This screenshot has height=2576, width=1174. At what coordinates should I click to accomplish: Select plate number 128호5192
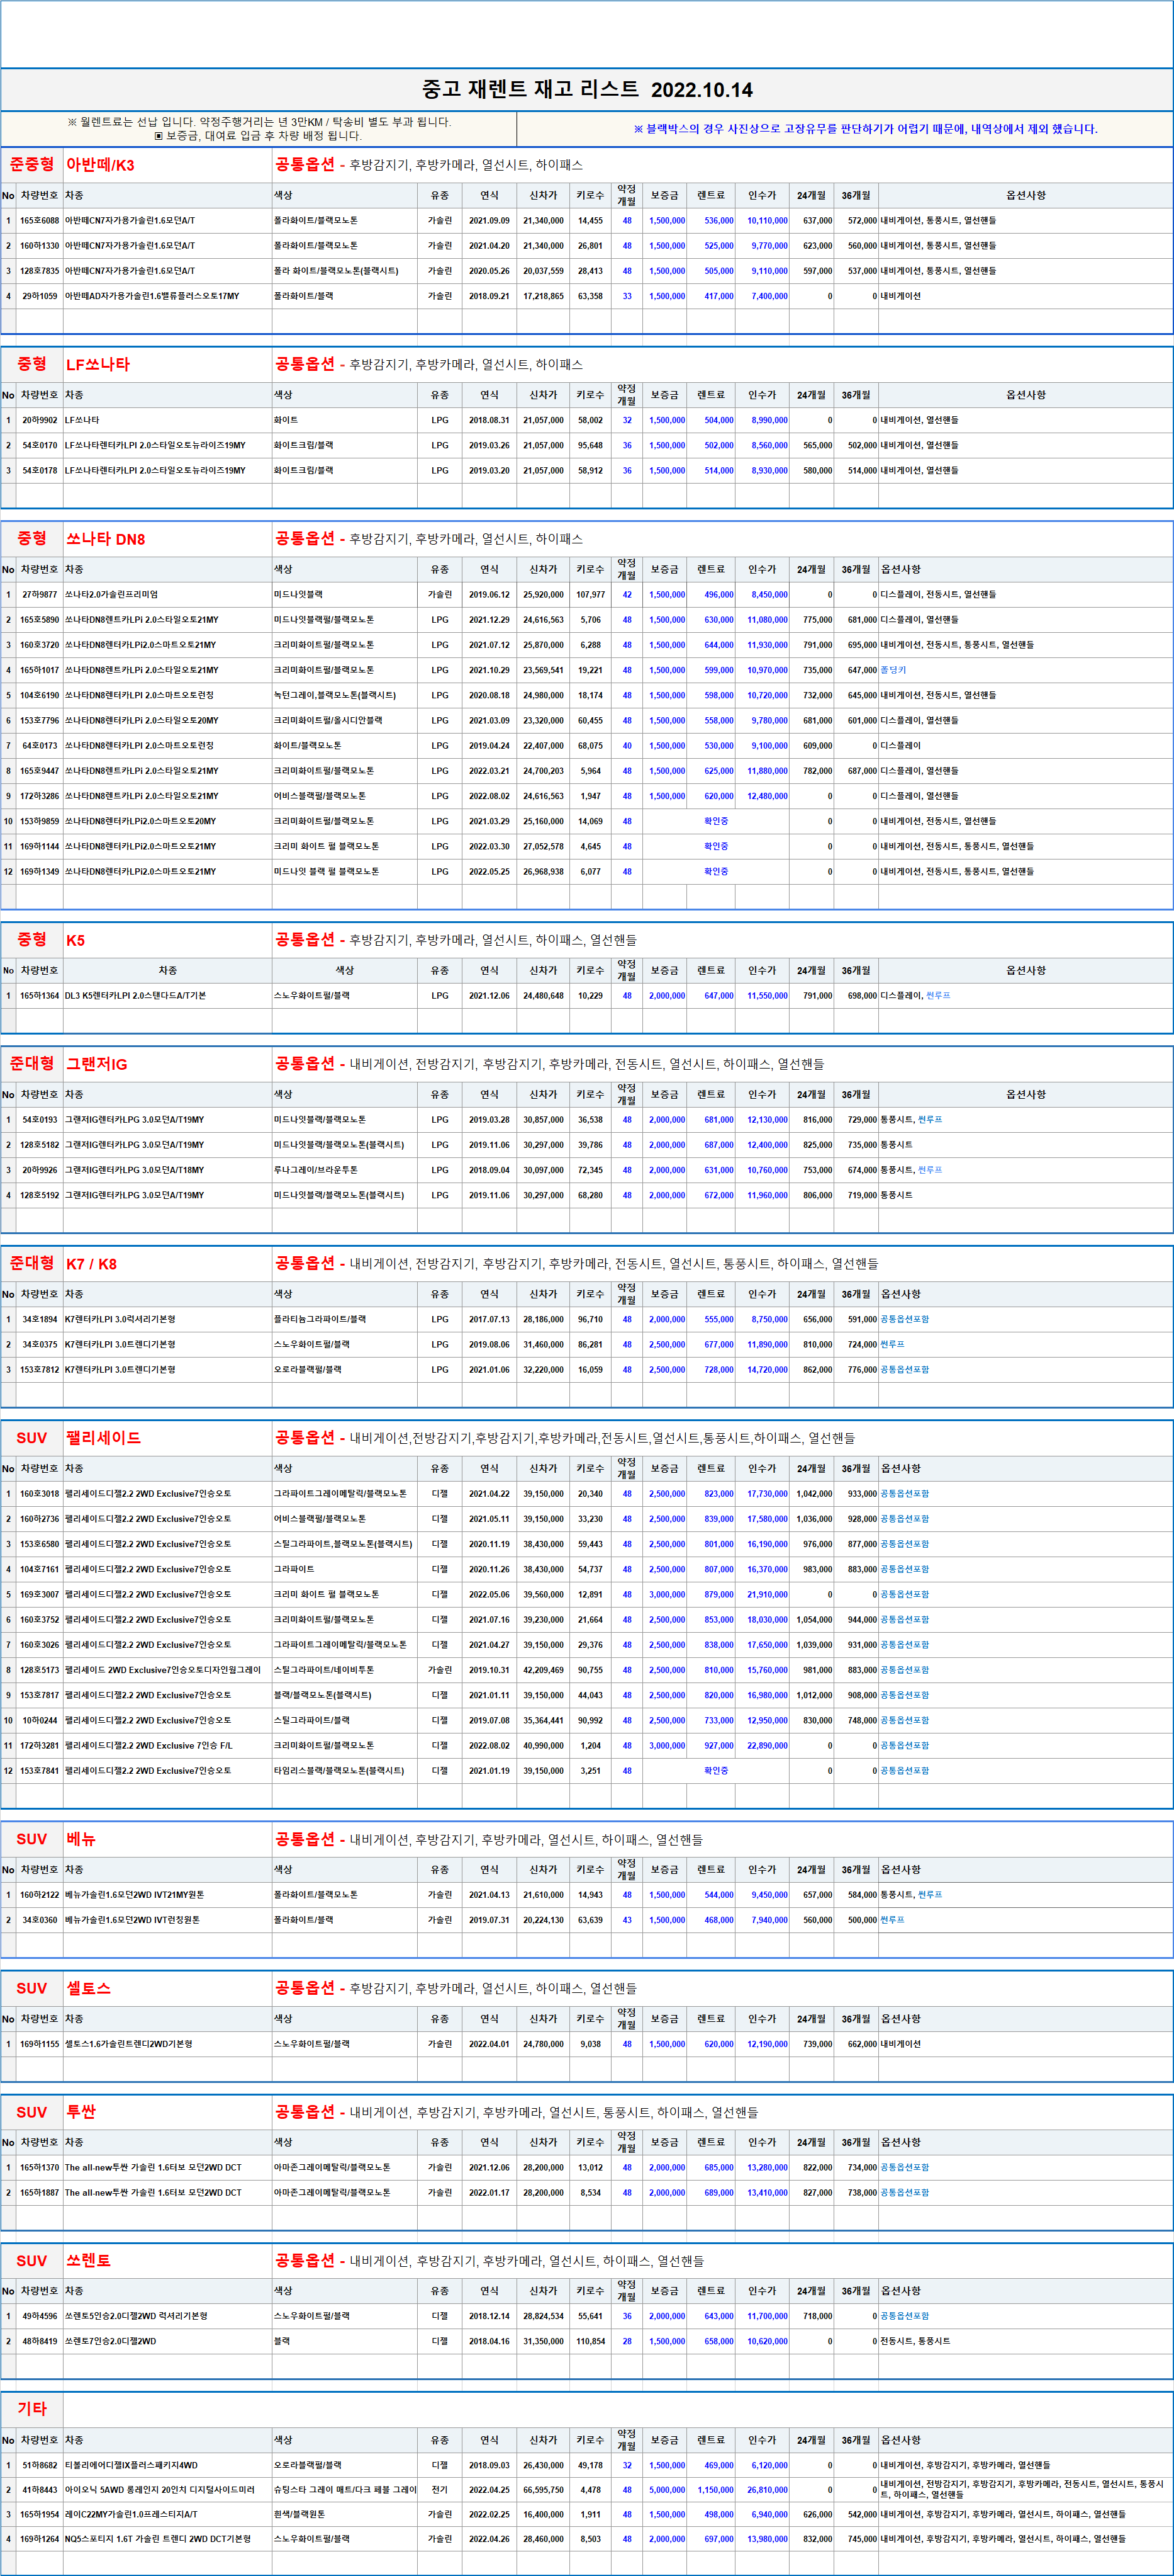click(x=40, y=1195)
